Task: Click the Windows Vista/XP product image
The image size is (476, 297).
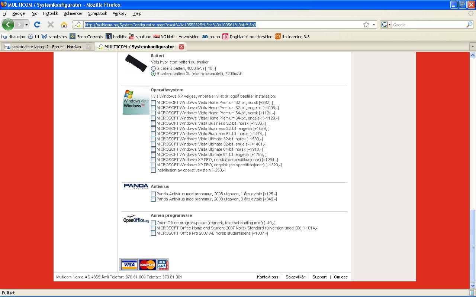Action: [x=136, y=101]
